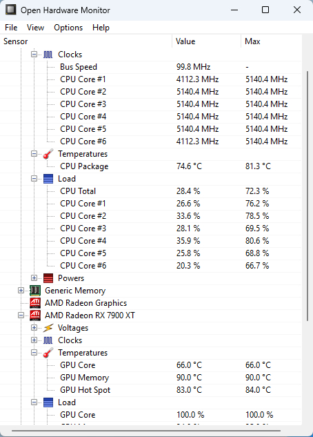Collapse the AMD Radeon RX 7900 XT node
The height and width of the screenshot is (437, 313).
pos(21,315)
